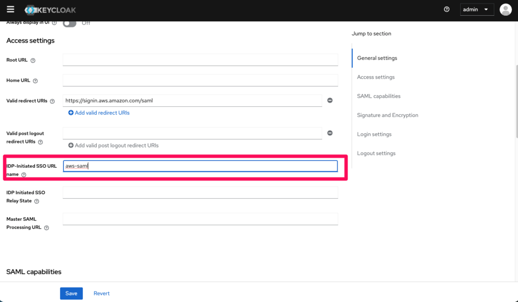518x302 pixels.
Task: Show help for Valid redirect URIs
Action: coord(53,101)
